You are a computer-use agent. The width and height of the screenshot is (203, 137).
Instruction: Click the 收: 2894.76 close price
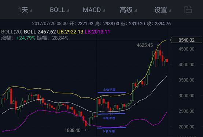click(159, 24)
